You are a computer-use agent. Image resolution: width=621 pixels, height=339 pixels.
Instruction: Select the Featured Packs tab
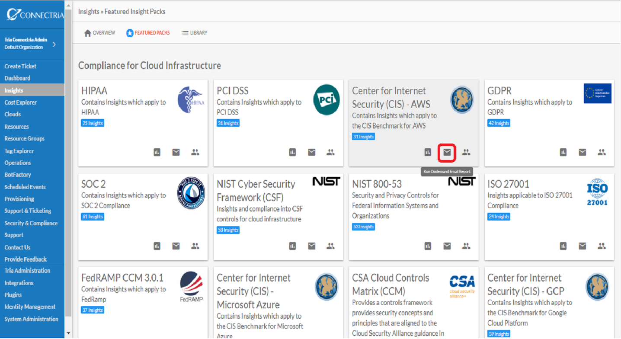click(x=148, y=33)
